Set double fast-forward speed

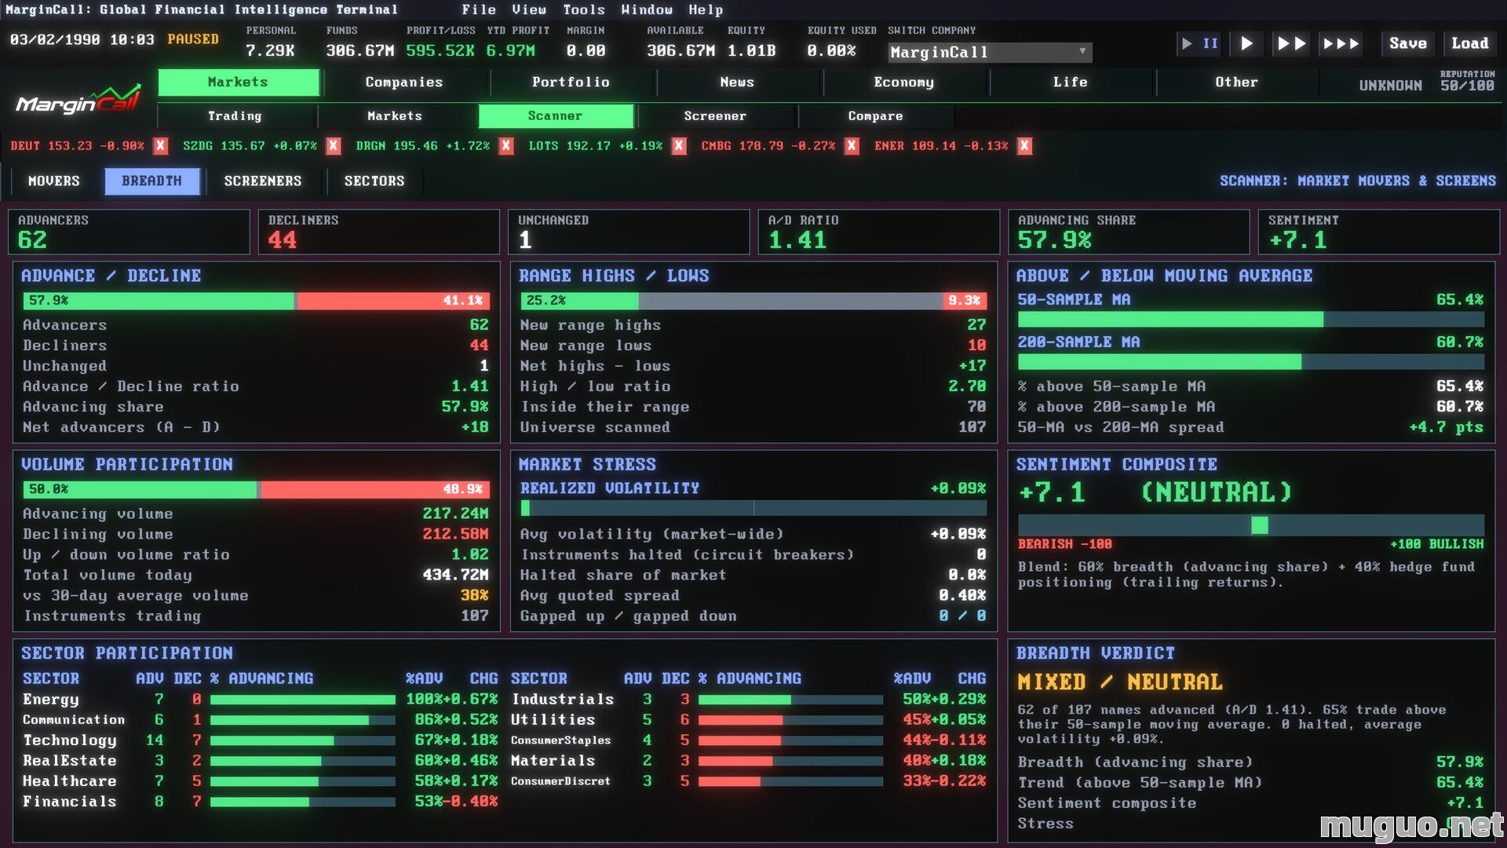[x=1291, y=44]
